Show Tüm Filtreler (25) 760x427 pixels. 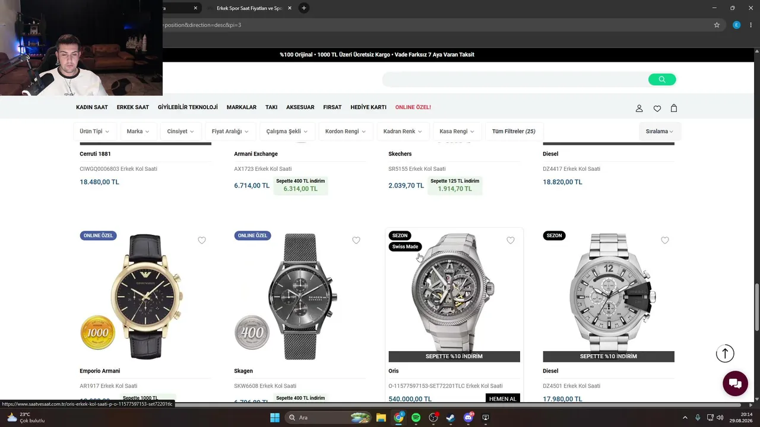[514, 131]
